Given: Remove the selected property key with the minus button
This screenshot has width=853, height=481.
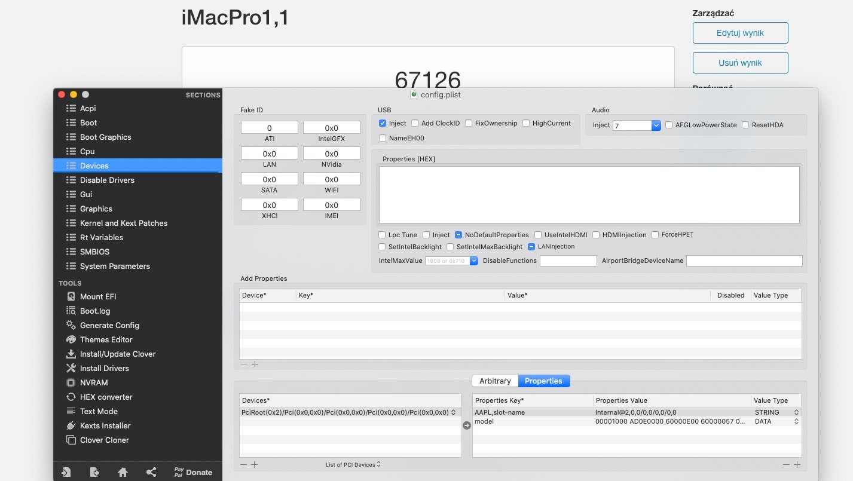Looking at the screenshot, I should click(786, 464).
